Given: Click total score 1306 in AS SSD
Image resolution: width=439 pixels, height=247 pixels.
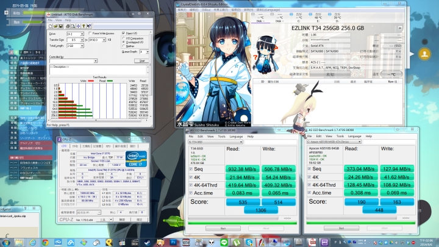Looking at the screenshot, I should [x=261, y=210].
